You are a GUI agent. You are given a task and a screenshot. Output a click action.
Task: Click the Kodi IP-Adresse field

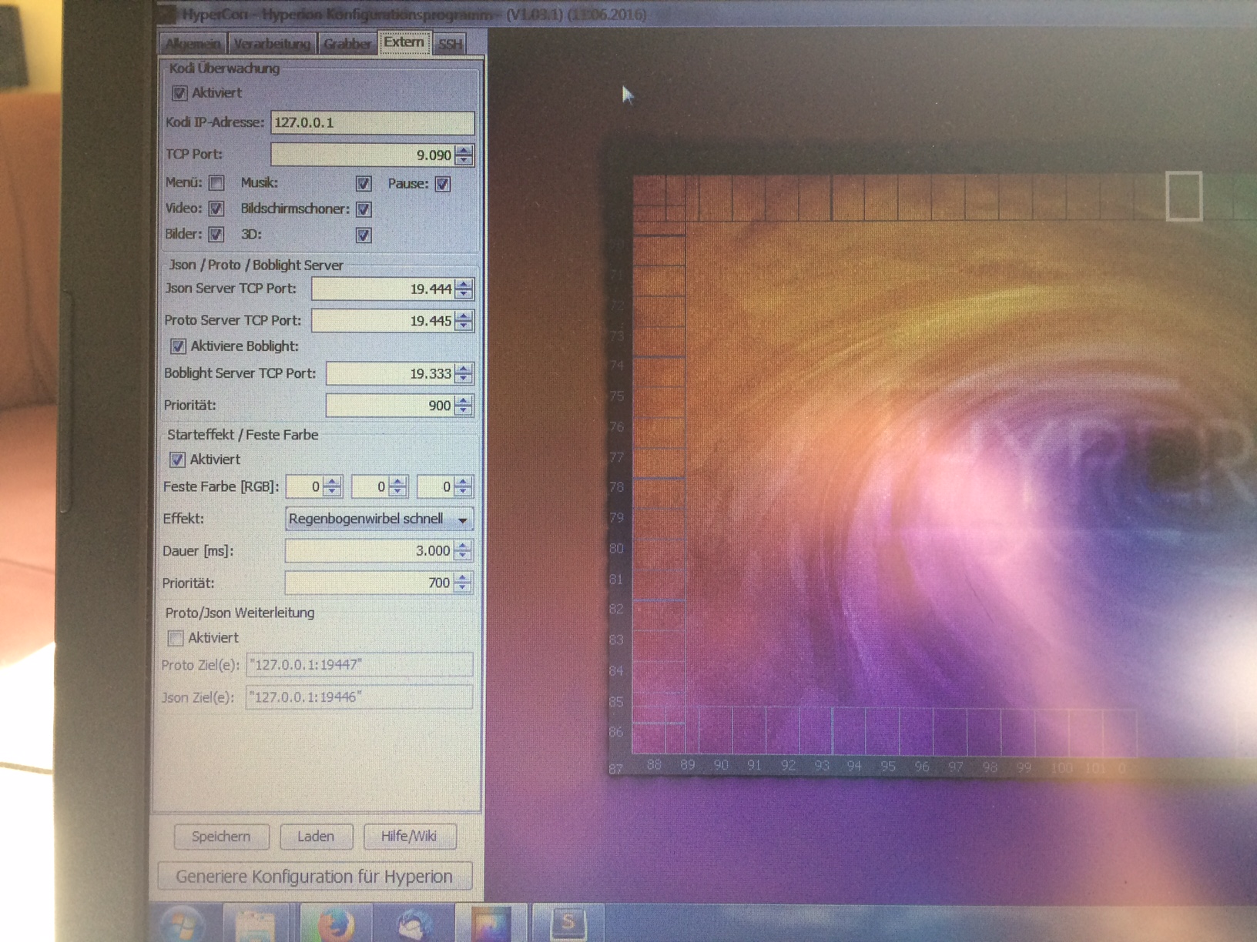373,122
